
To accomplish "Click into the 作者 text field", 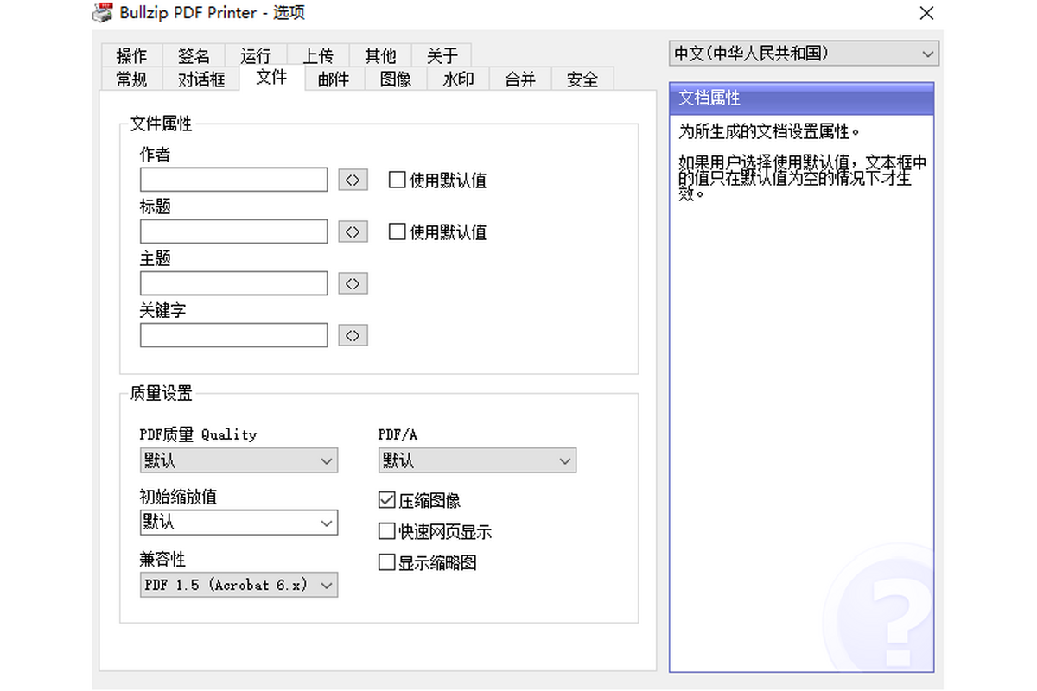I will click(x=234, y=180).
